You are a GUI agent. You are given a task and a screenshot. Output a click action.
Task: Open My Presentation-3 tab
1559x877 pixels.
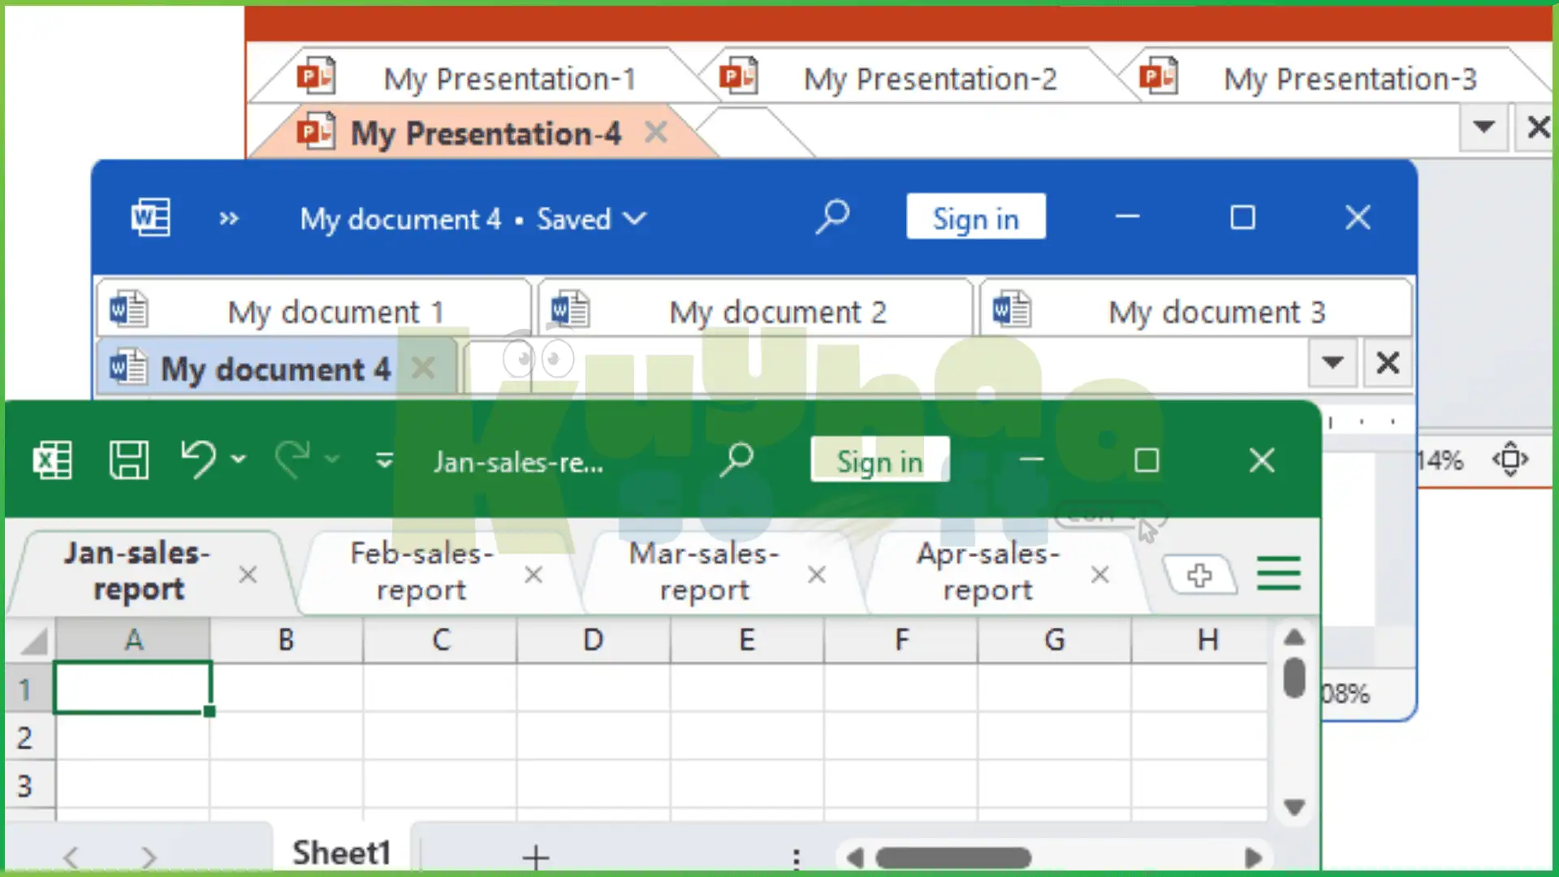coord(1349,79)
